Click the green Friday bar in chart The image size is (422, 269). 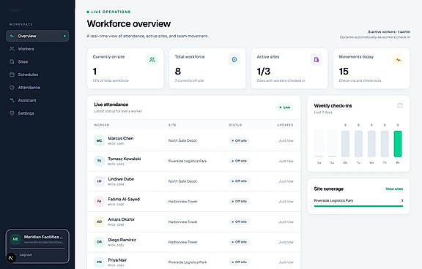398,143
